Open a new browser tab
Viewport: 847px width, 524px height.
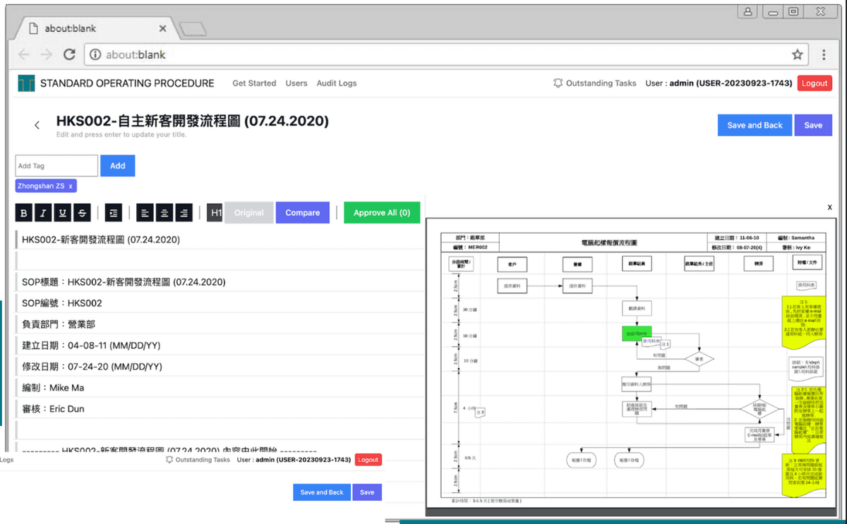point(192,29)
